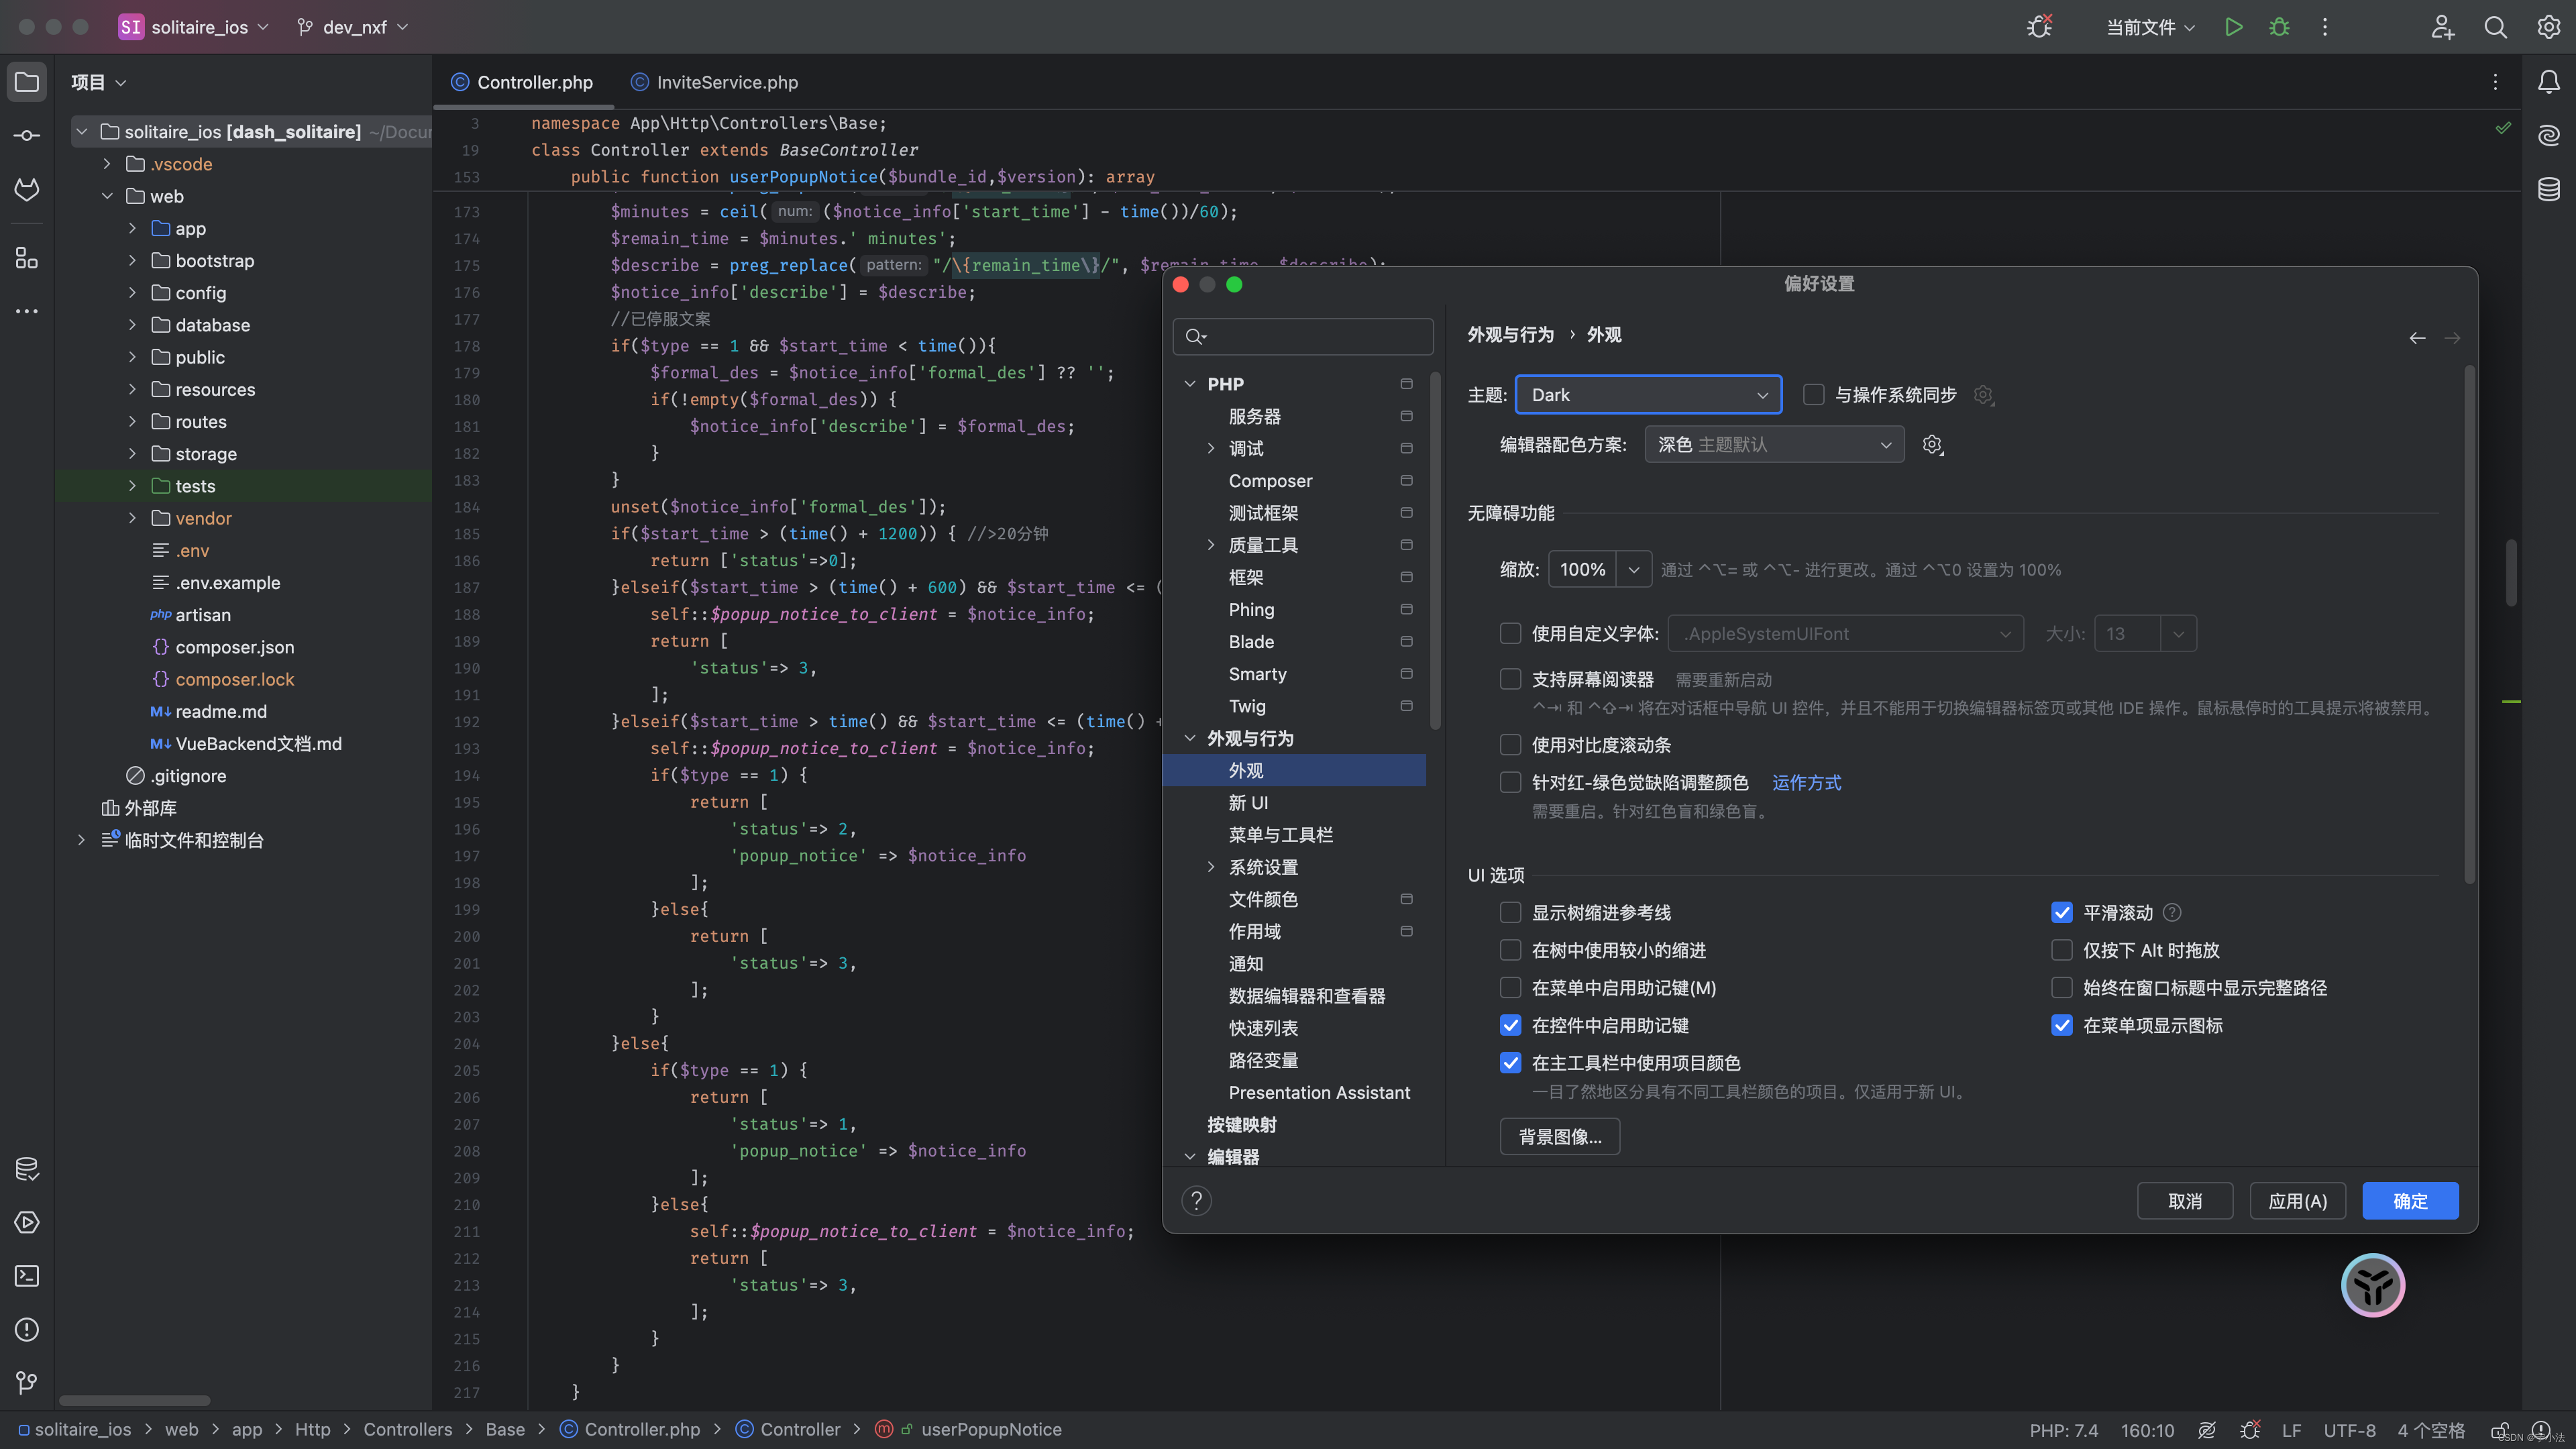Open the Pull Requests panel
Screen dimensions: 2576x1449
pos(27,189)
